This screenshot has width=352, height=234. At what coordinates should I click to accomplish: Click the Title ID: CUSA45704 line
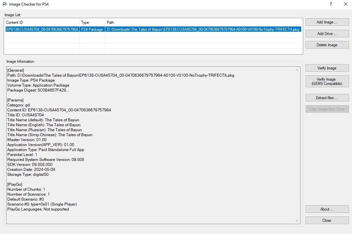tap(25, 115)
